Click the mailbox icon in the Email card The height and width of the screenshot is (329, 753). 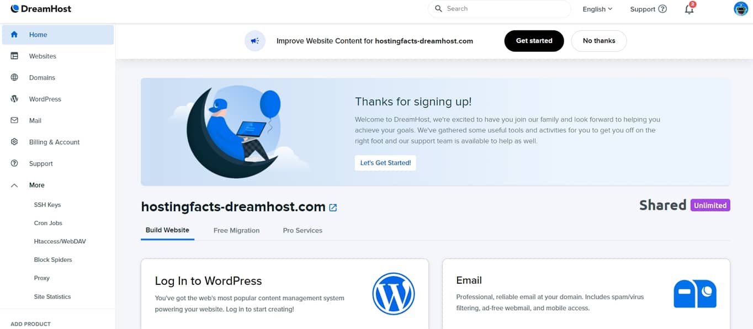(x=695, y=294)
